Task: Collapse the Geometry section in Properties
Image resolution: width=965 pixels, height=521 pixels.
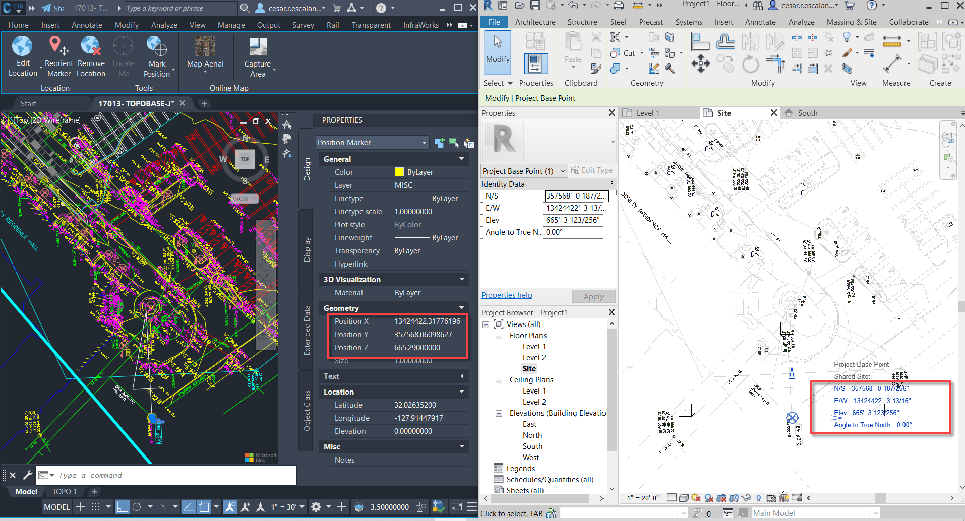Action: point(461,308)
